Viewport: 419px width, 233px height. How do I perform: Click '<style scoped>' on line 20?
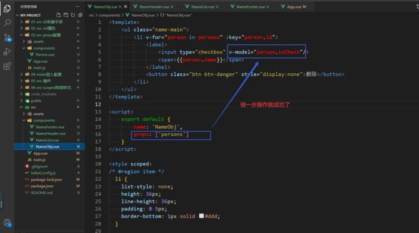(x=130, y=164)
